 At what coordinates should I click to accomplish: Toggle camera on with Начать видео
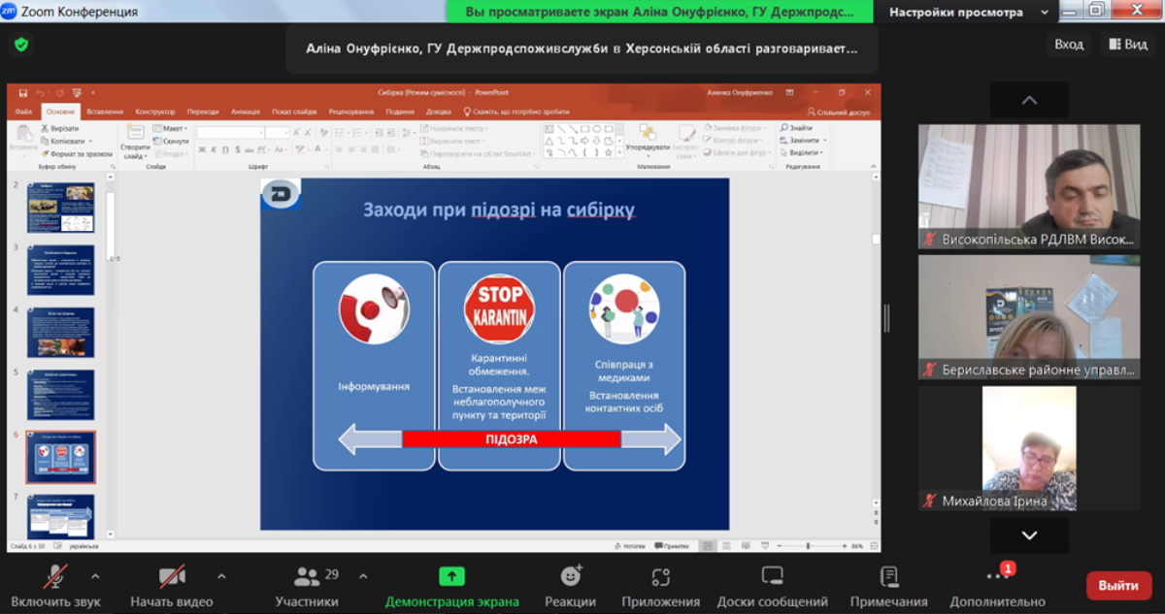pyautogui.click(x=172, y=576)
